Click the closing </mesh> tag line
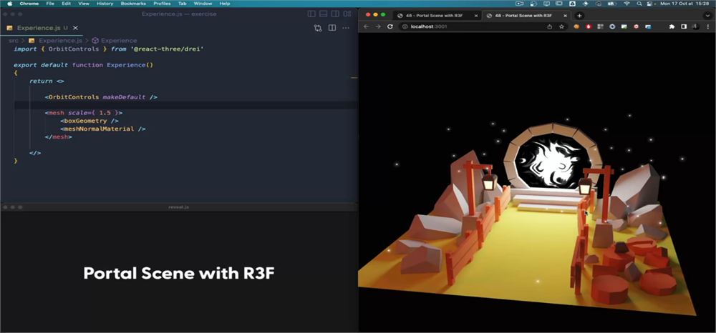Viewport: 716px width, 333px height. coord(59,136)
